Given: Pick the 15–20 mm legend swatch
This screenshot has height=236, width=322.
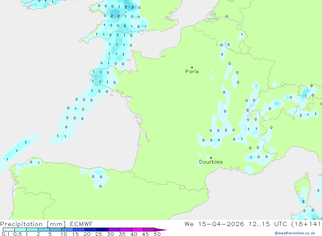Looking at the screenshot, I should pyautogui.click(x=79, y=230).
